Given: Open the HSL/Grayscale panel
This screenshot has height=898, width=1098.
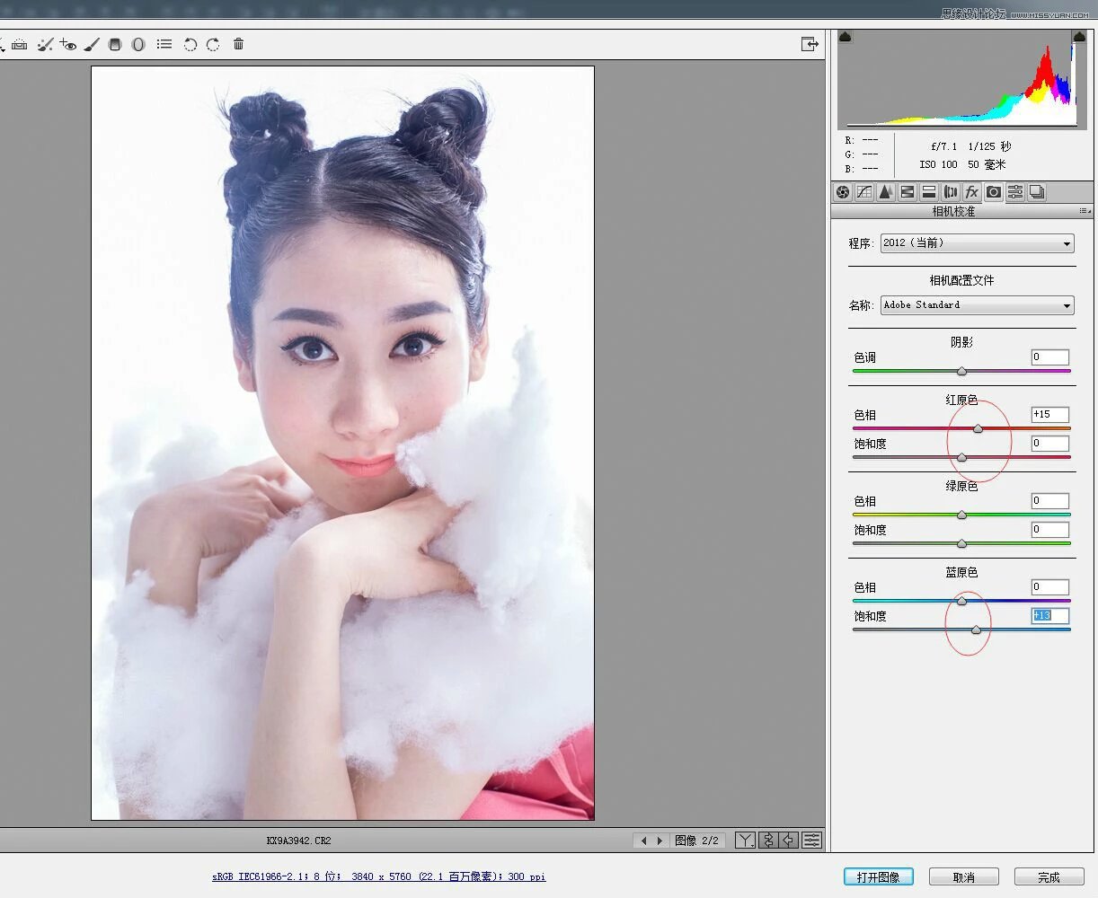Looking at the screenshot, I should click(x=907, y=192).
